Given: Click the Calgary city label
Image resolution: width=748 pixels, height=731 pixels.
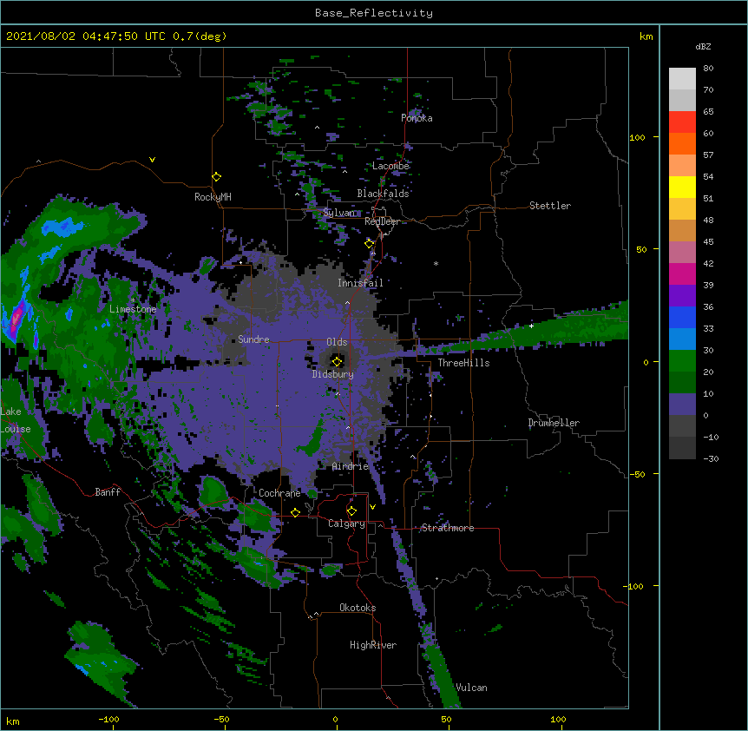Looking at the screenshot, I should 346,524.
